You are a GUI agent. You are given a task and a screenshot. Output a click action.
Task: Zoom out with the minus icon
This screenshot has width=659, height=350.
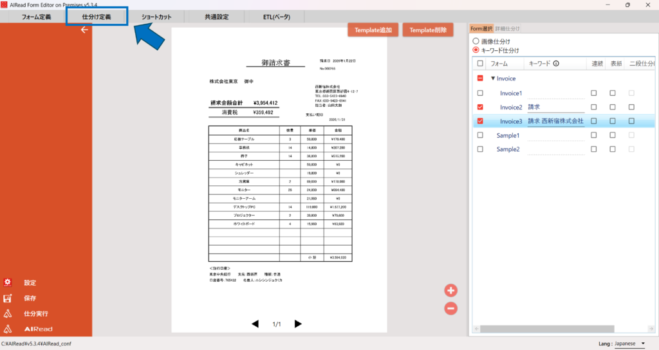(x=450, y=308)
